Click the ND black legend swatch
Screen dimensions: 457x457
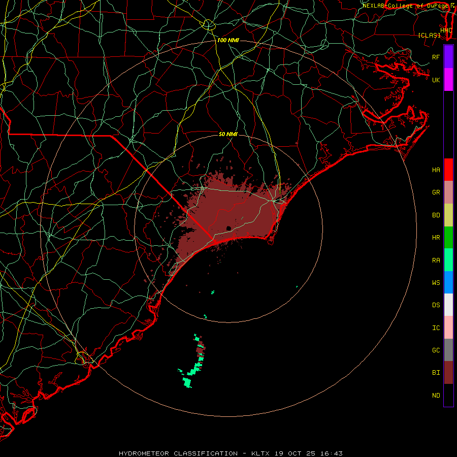click(x=448, y=395)
